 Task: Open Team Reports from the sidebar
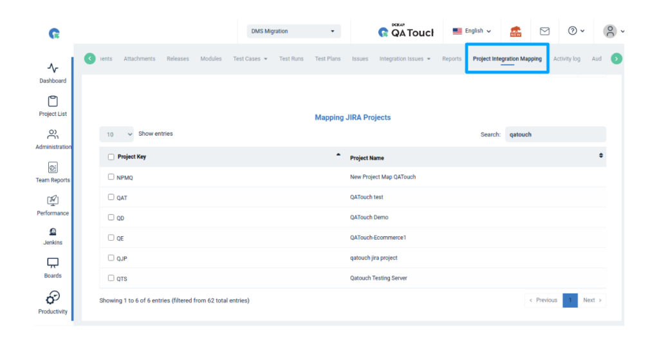tap(53, 168)
